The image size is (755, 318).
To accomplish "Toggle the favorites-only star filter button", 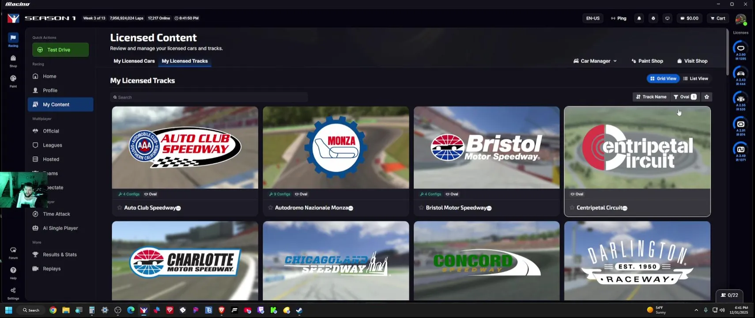I will (x=707, y=97).
